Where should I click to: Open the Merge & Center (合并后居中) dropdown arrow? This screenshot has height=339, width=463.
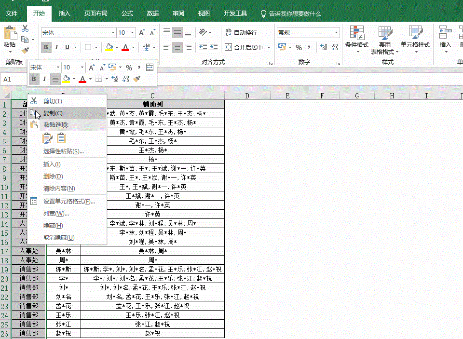pos(274,47)
